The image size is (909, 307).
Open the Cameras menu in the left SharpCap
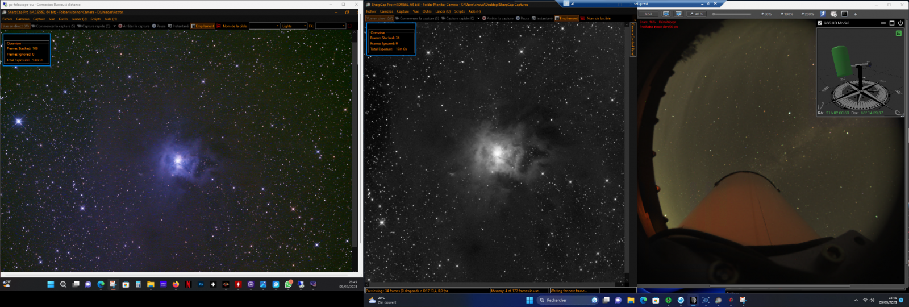click(x=23, y=19)
